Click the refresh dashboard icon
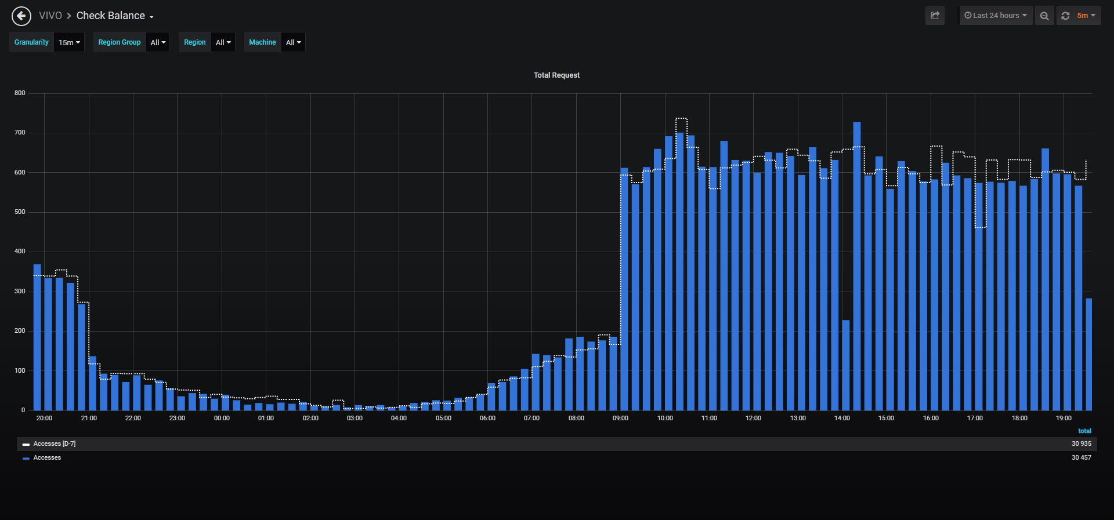Image resolution: width=1114 pixels, height=520 pixels. [1065, 16]
